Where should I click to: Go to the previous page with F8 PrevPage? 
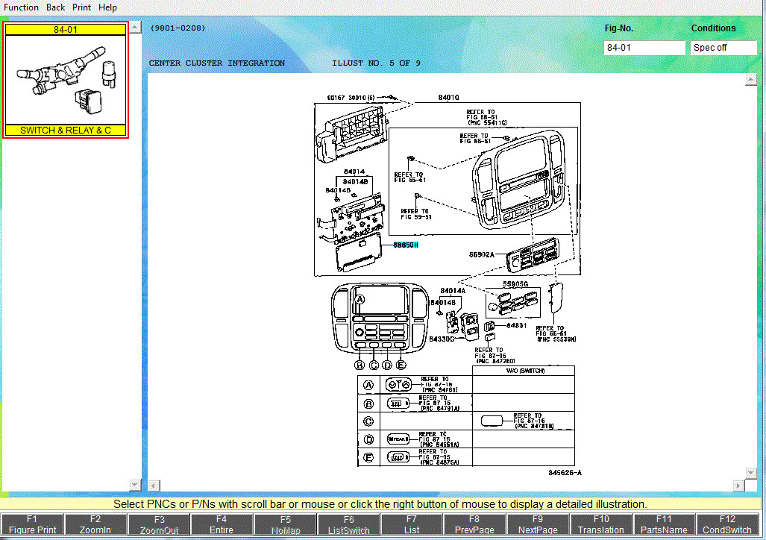coord(474,524)
